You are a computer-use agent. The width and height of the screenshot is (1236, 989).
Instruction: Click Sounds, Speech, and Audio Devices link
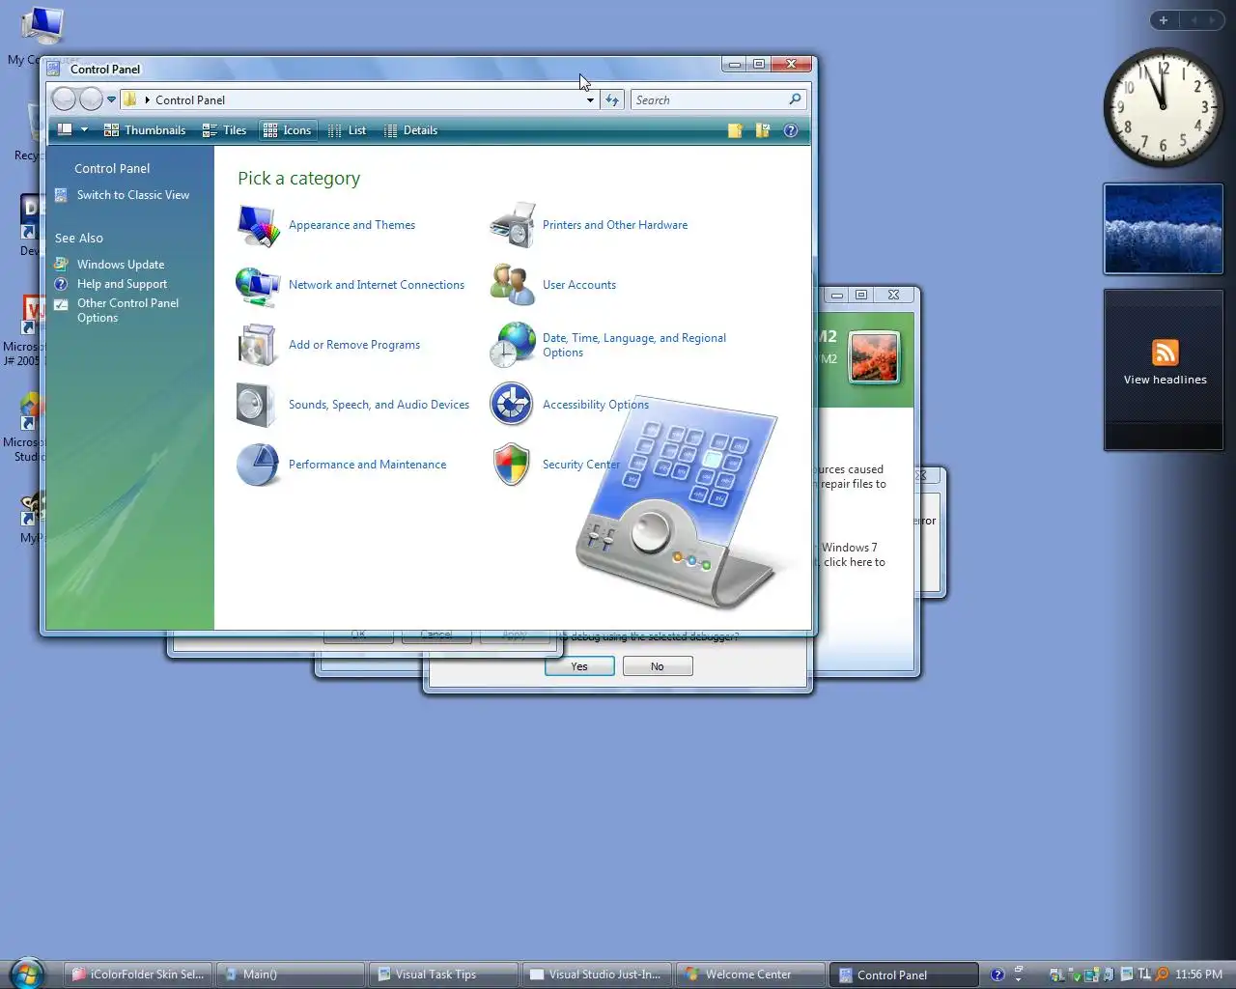click(x=379, y=405)
